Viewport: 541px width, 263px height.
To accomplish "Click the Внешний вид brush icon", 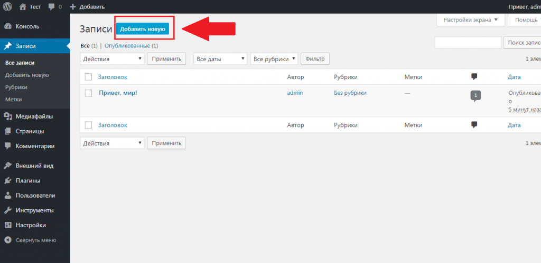I will point(7,165).
